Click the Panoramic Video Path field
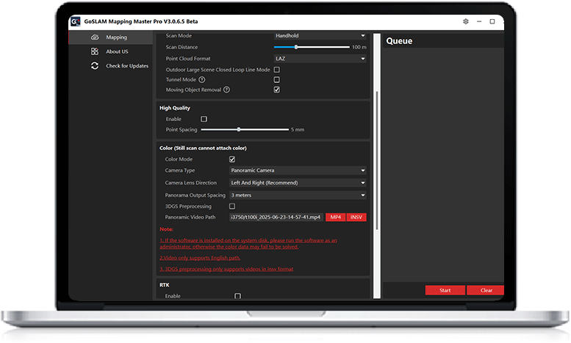 [276, 217]
